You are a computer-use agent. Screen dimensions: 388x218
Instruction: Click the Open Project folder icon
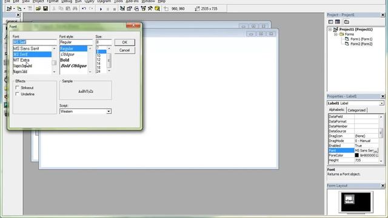pyautogui.click(x=38, y=8)
